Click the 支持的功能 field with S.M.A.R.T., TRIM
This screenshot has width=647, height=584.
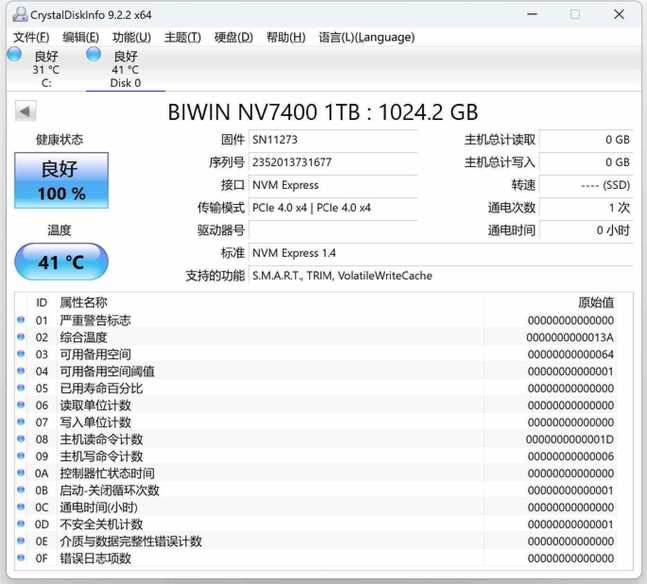tap(440, 275)
